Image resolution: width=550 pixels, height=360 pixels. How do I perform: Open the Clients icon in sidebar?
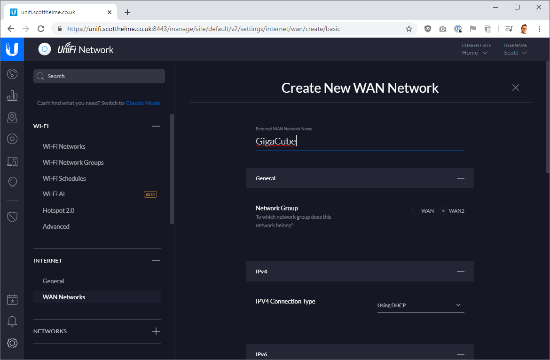click(12, 161)
